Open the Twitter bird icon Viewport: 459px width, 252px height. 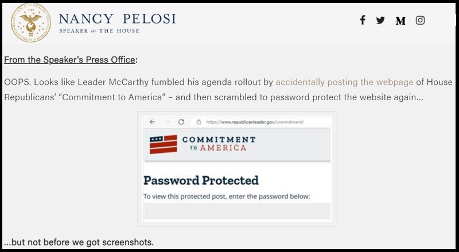pyautogui.click(x=380, y=21)
